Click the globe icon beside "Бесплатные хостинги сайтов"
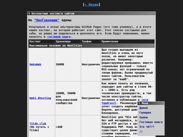Image resolution: width=183 pixels, height=137 pixels. (29, 14)
